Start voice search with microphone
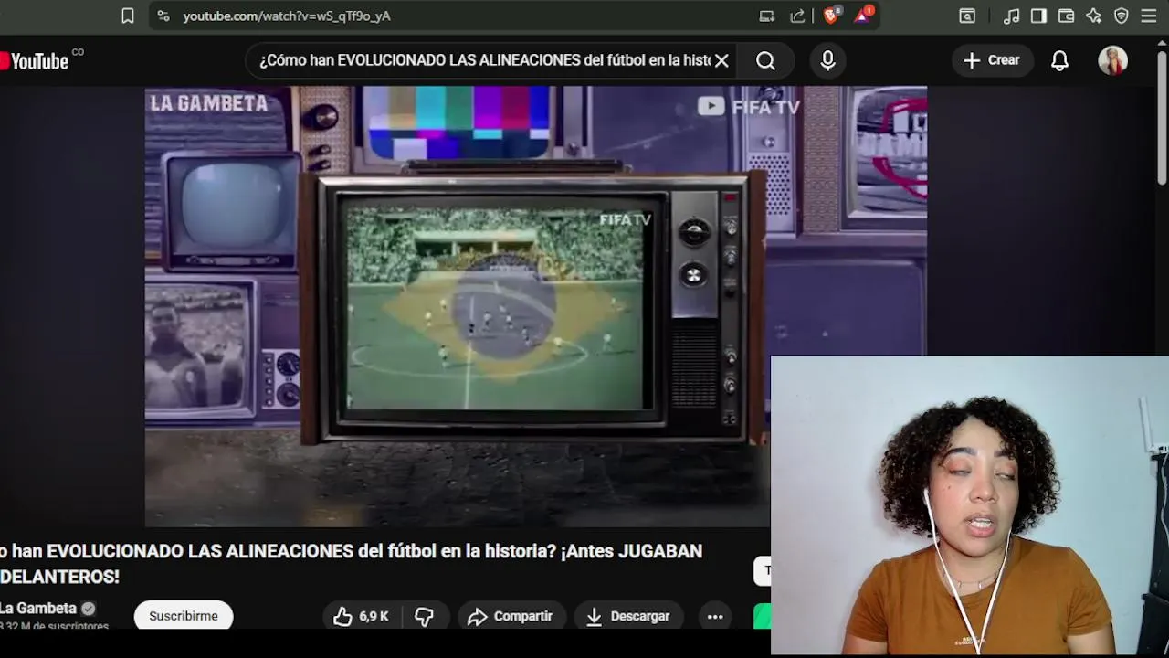Screen dimensions: 1169x658 pos(827,60)
